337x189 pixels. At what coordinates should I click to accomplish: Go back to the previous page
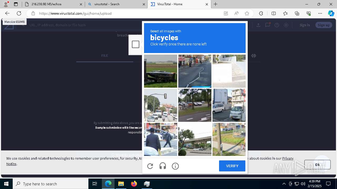click(7, 13)
